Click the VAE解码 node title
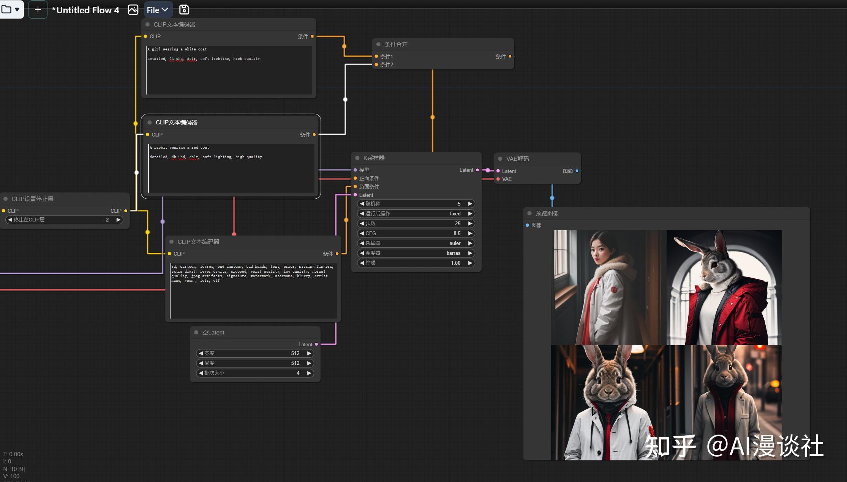The height and width of the screenshot is (482, 847). click(517, 159)
